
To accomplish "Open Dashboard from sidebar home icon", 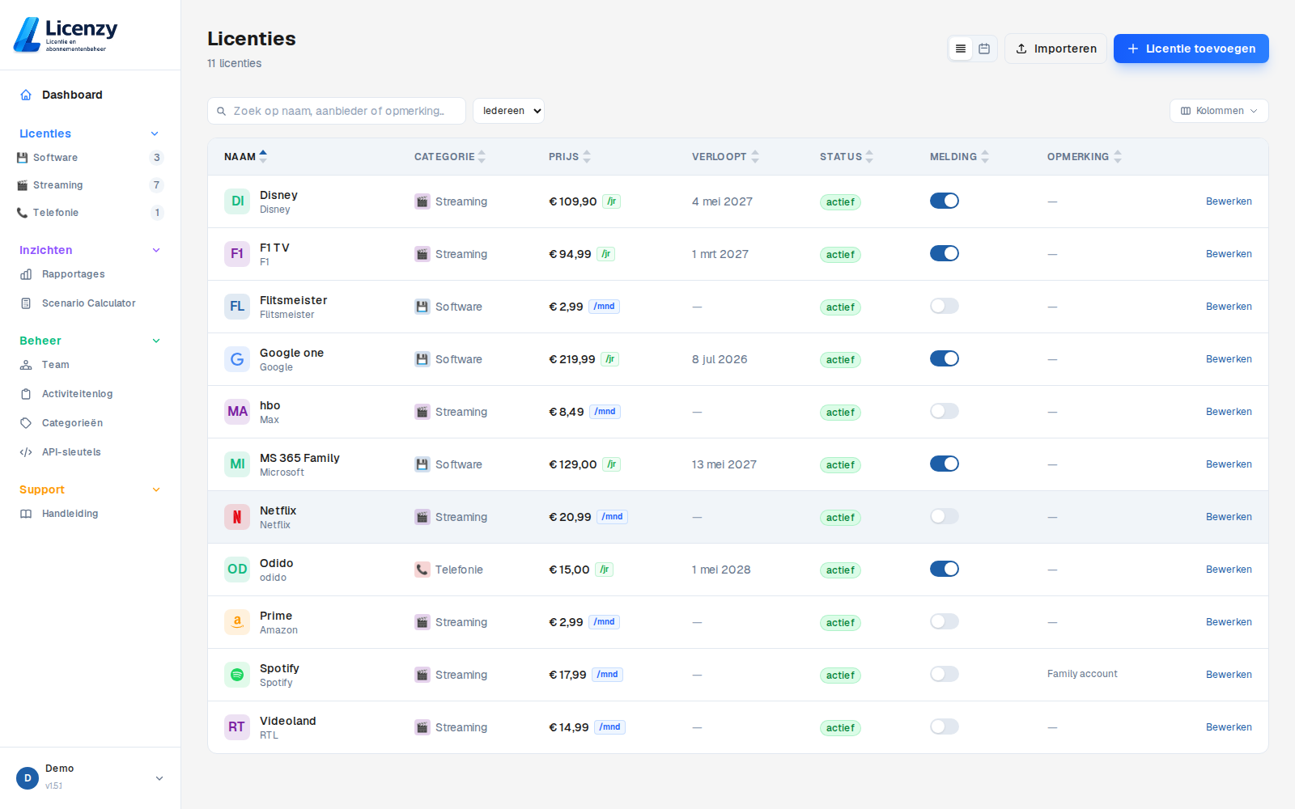I will pos(26,95).
